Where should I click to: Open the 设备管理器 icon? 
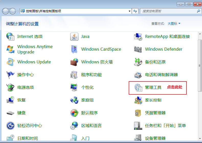pyautogui.click(x=138, y=138)
